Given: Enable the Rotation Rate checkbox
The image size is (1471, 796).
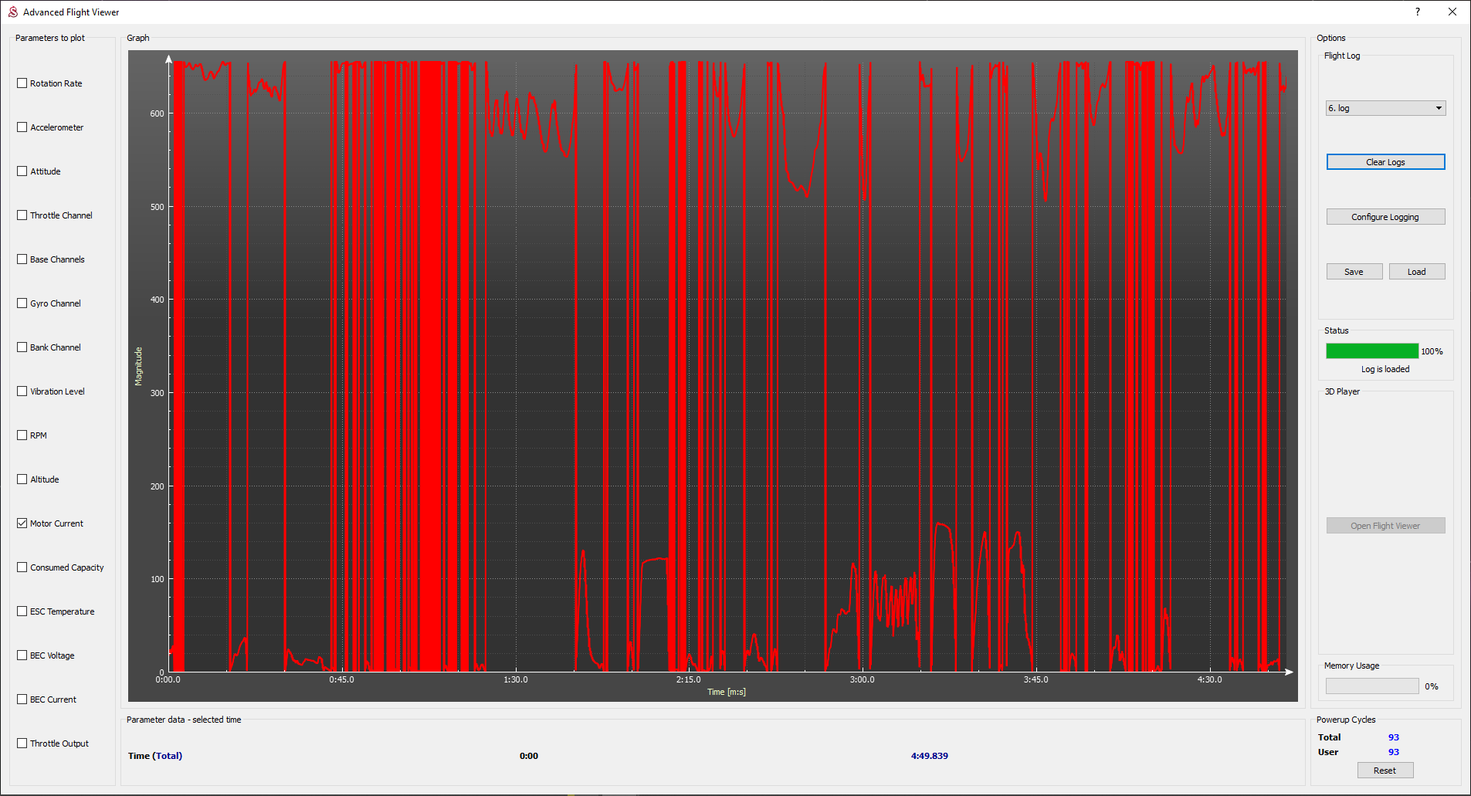Looking at the screenshot, I should point(22,83).
